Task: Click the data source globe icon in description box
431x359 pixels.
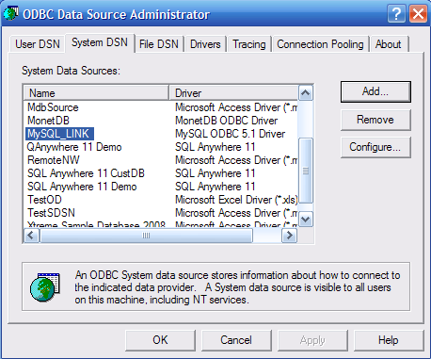Action: [45, 287]
